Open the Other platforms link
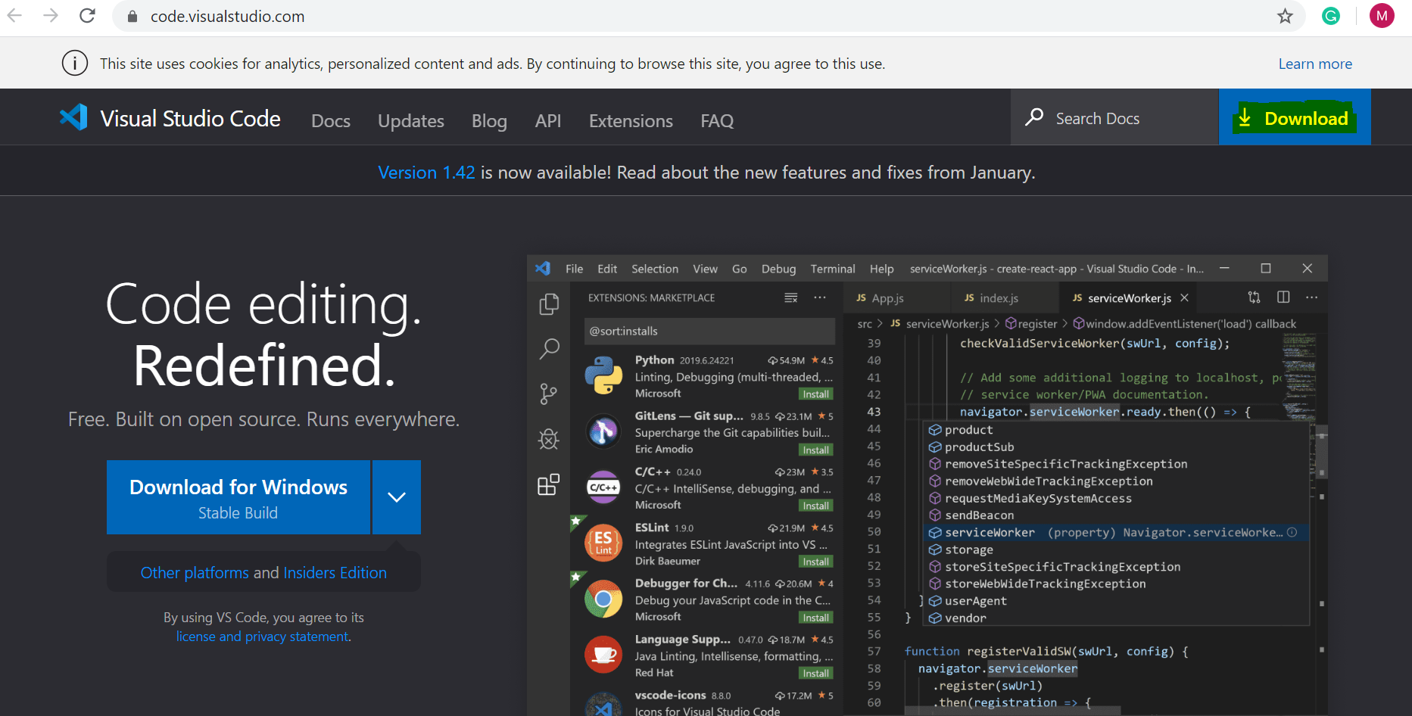 [x=195, y=573]
